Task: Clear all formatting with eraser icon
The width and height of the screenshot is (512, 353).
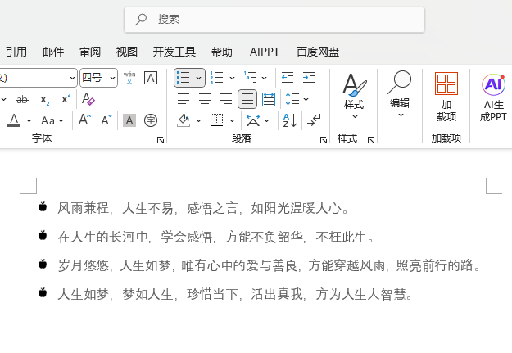Action: (x=88, y=99)
